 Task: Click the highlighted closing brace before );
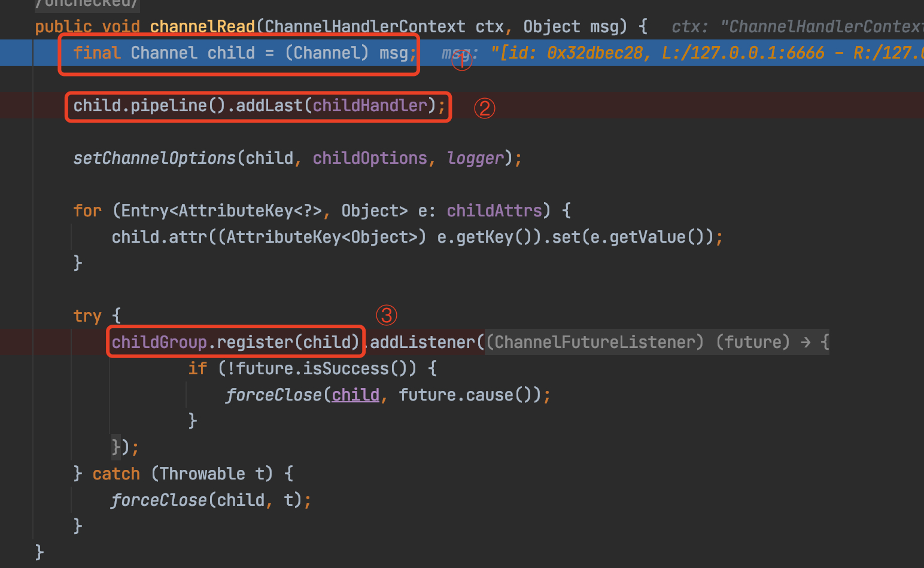116,448
